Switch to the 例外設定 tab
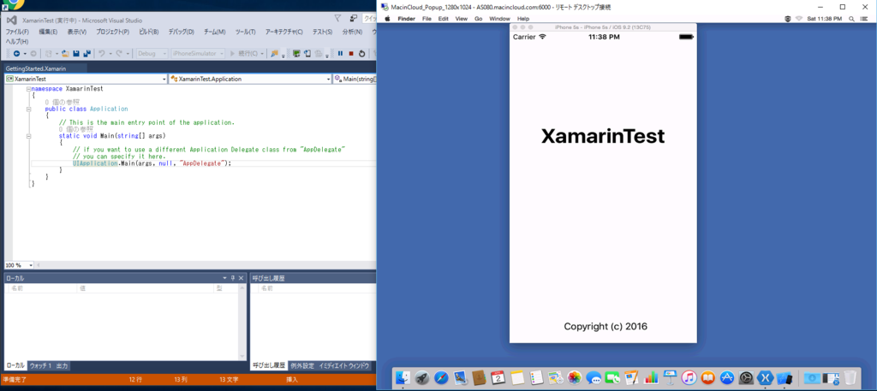877x391 pixels. click(x=302, y=366)
